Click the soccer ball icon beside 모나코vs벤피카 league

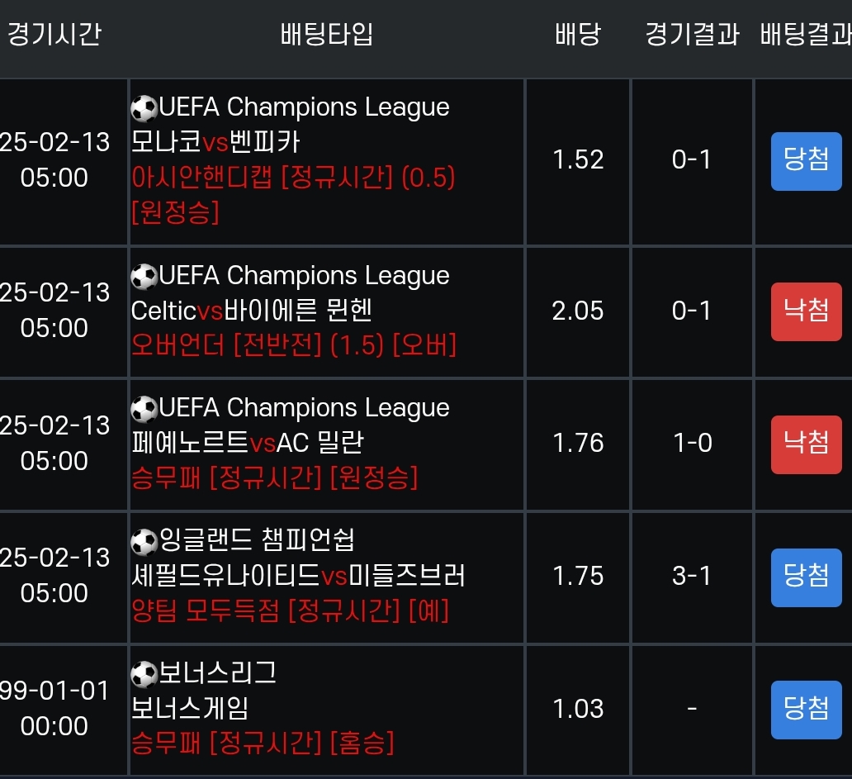tap(144, 108)
